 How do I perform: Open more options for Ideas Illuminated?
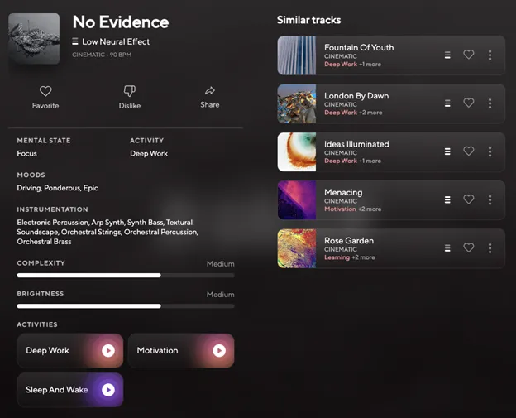pos(490,151)
